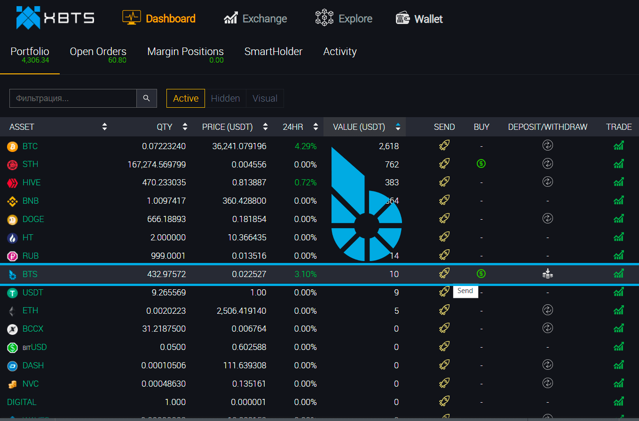Viewport: 639px width, 421px height.
Task: Open the Activity tab
Action: tap(340, 52)
